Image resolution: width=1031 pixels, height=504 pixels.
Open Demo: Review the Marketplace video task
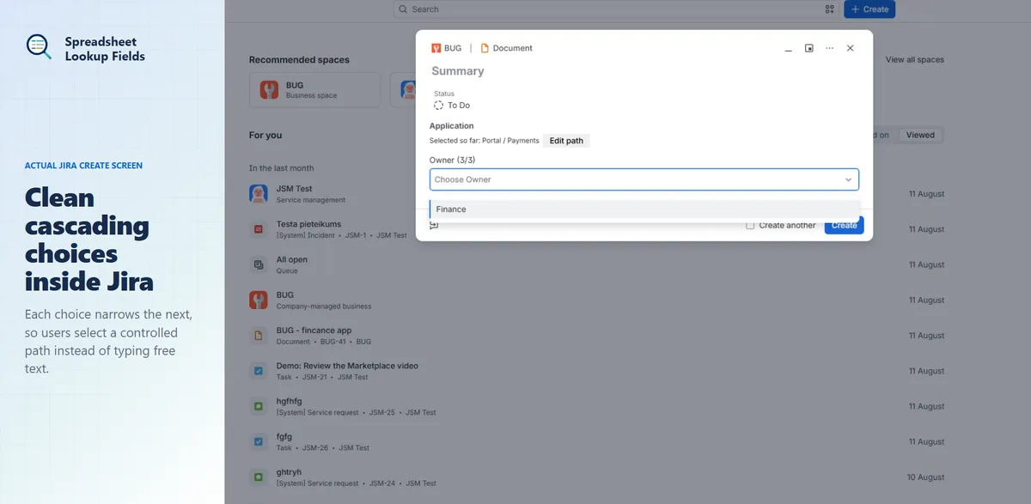point(596,370)
